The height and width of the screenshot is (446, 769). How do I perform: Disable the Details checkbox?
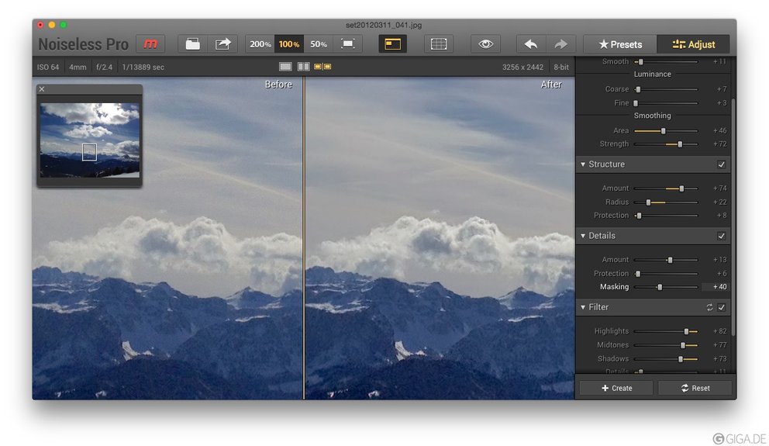pyautogui.click(x=721, y=236)
